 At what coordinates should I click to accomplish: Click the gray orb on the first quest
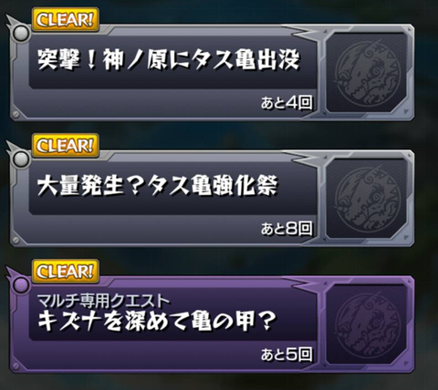pos(21,33)
